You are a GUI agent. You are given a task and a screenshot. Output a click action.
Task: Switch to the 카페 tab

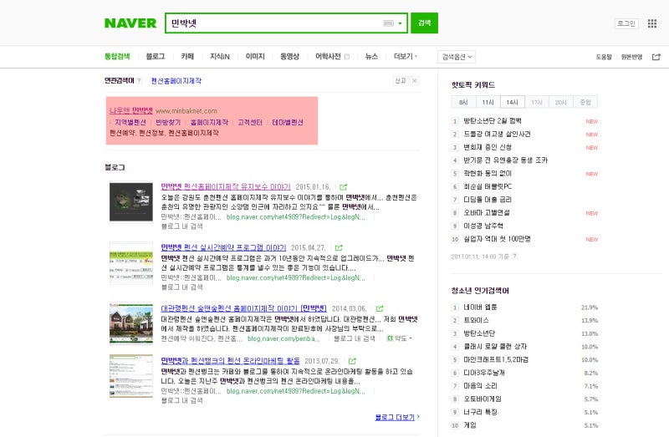pyautogui.click(x=187, y=56)
